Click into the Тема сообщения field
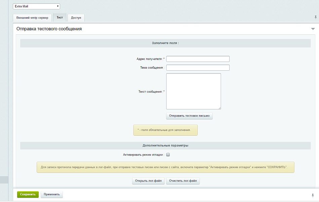Viewport: 319px width, 202px height. [x=198, y=68]
